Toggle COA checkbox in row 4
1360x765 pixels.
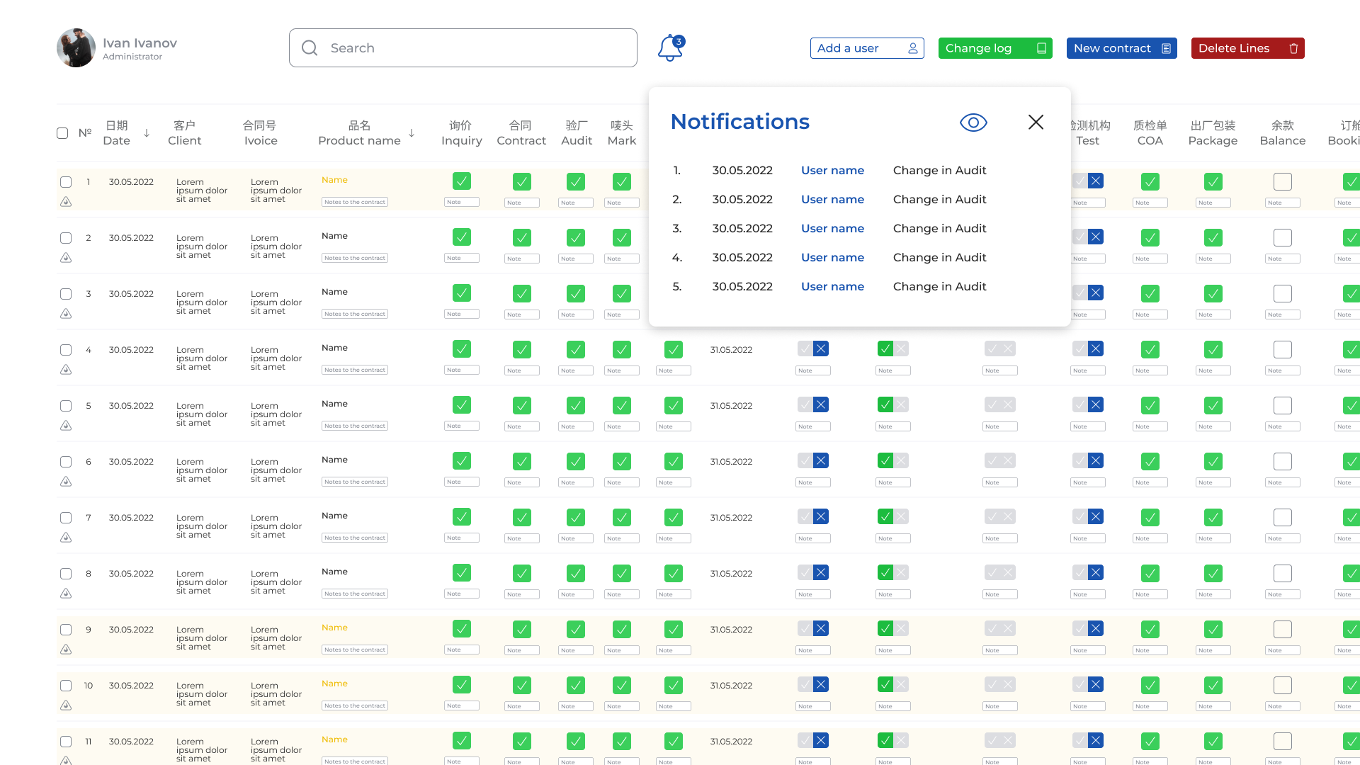click(x=1150, y=350)
